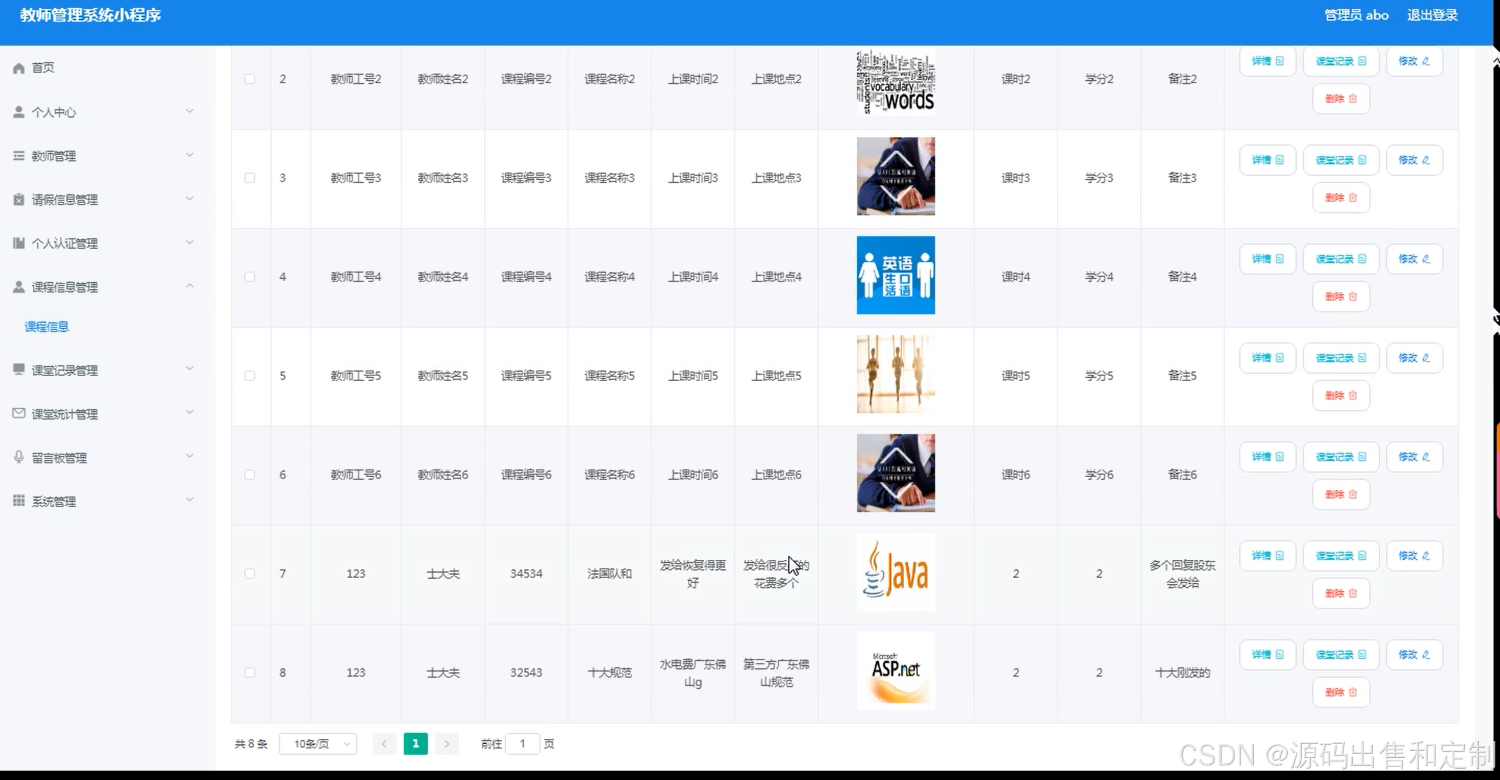
Task: Click next page arrow in pagination
Action: click(x=446, y=744)
